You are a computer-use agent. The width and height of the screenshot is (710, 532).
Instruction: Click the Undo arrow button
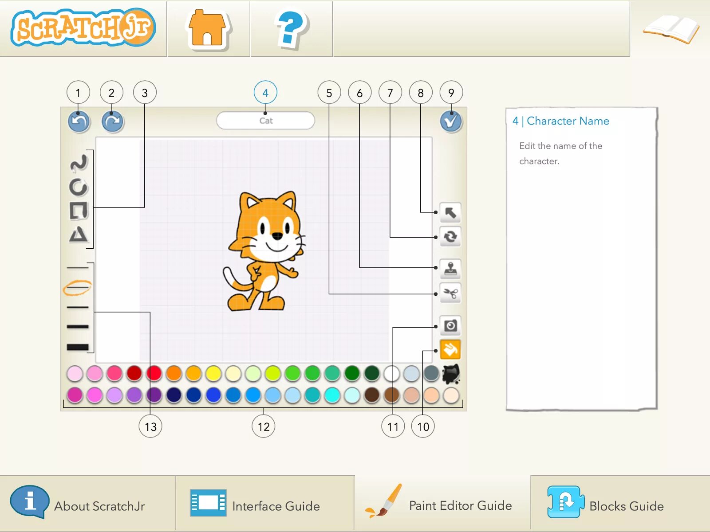pyautogui.click(x=79, y=121)
